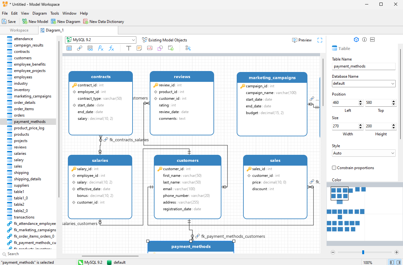This screenshot has height=265, width=403.
Task: Increase the Left position value
Action: (x=361, y=101)
